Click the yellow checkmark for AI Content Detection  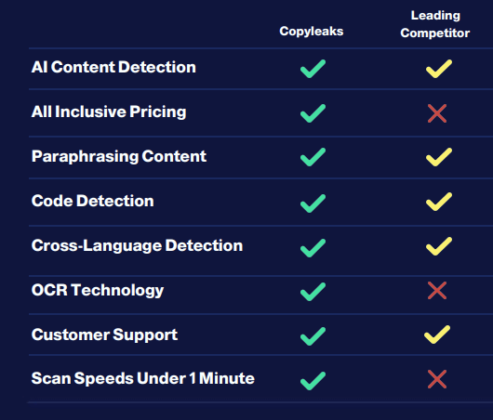pyautogui.click(x=439, y=69)
